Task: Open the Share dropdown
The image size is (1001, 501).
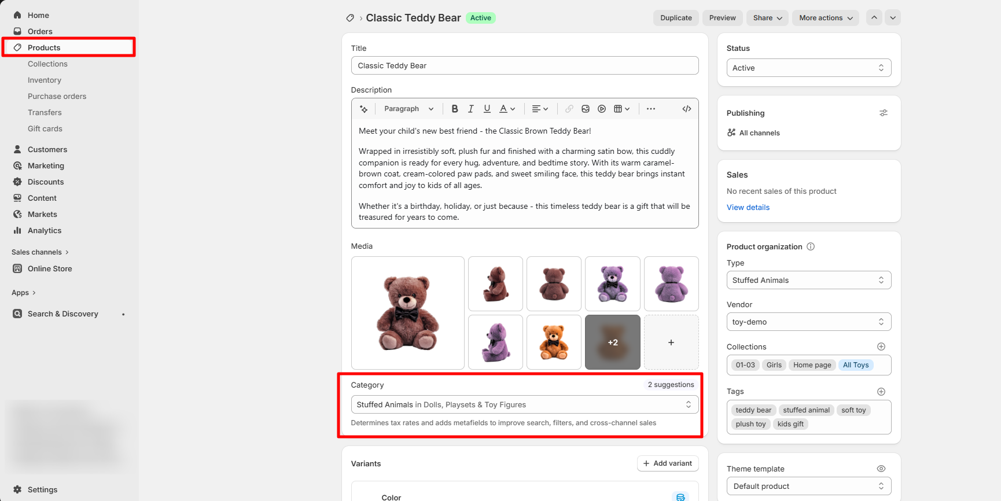Action: coord(767,18)
